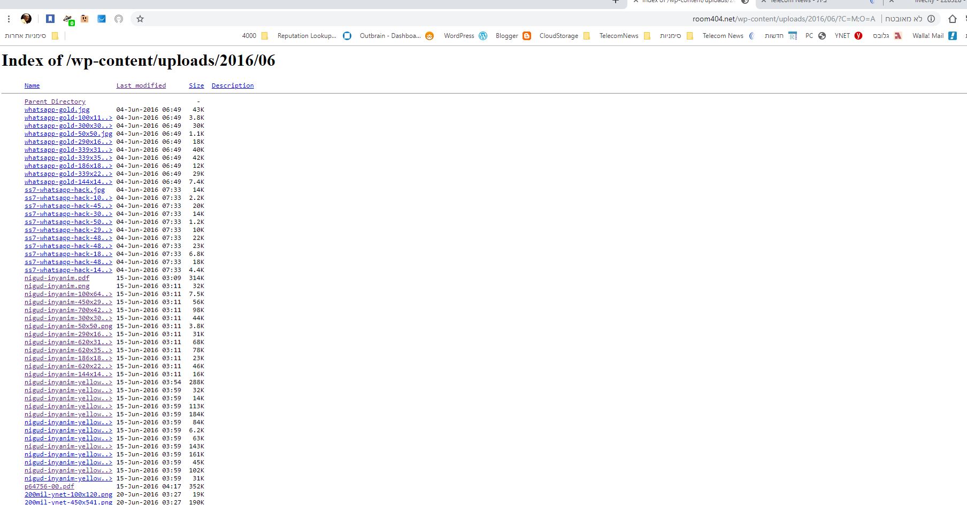Open the Outbrain Dashboard bookmark

(x=396, y=36)
